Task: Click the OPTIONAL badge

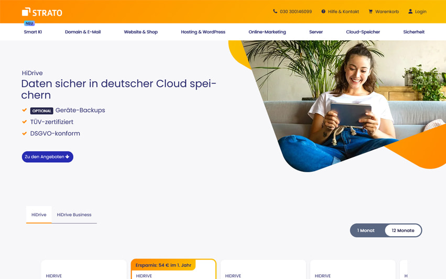Action: (41, 111)
